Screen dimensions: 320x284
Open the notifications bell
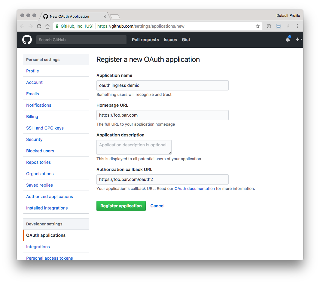(288, 39)
